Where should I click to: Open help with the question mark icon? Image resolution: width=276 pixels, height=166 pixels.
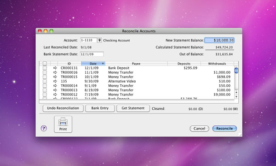44,128
